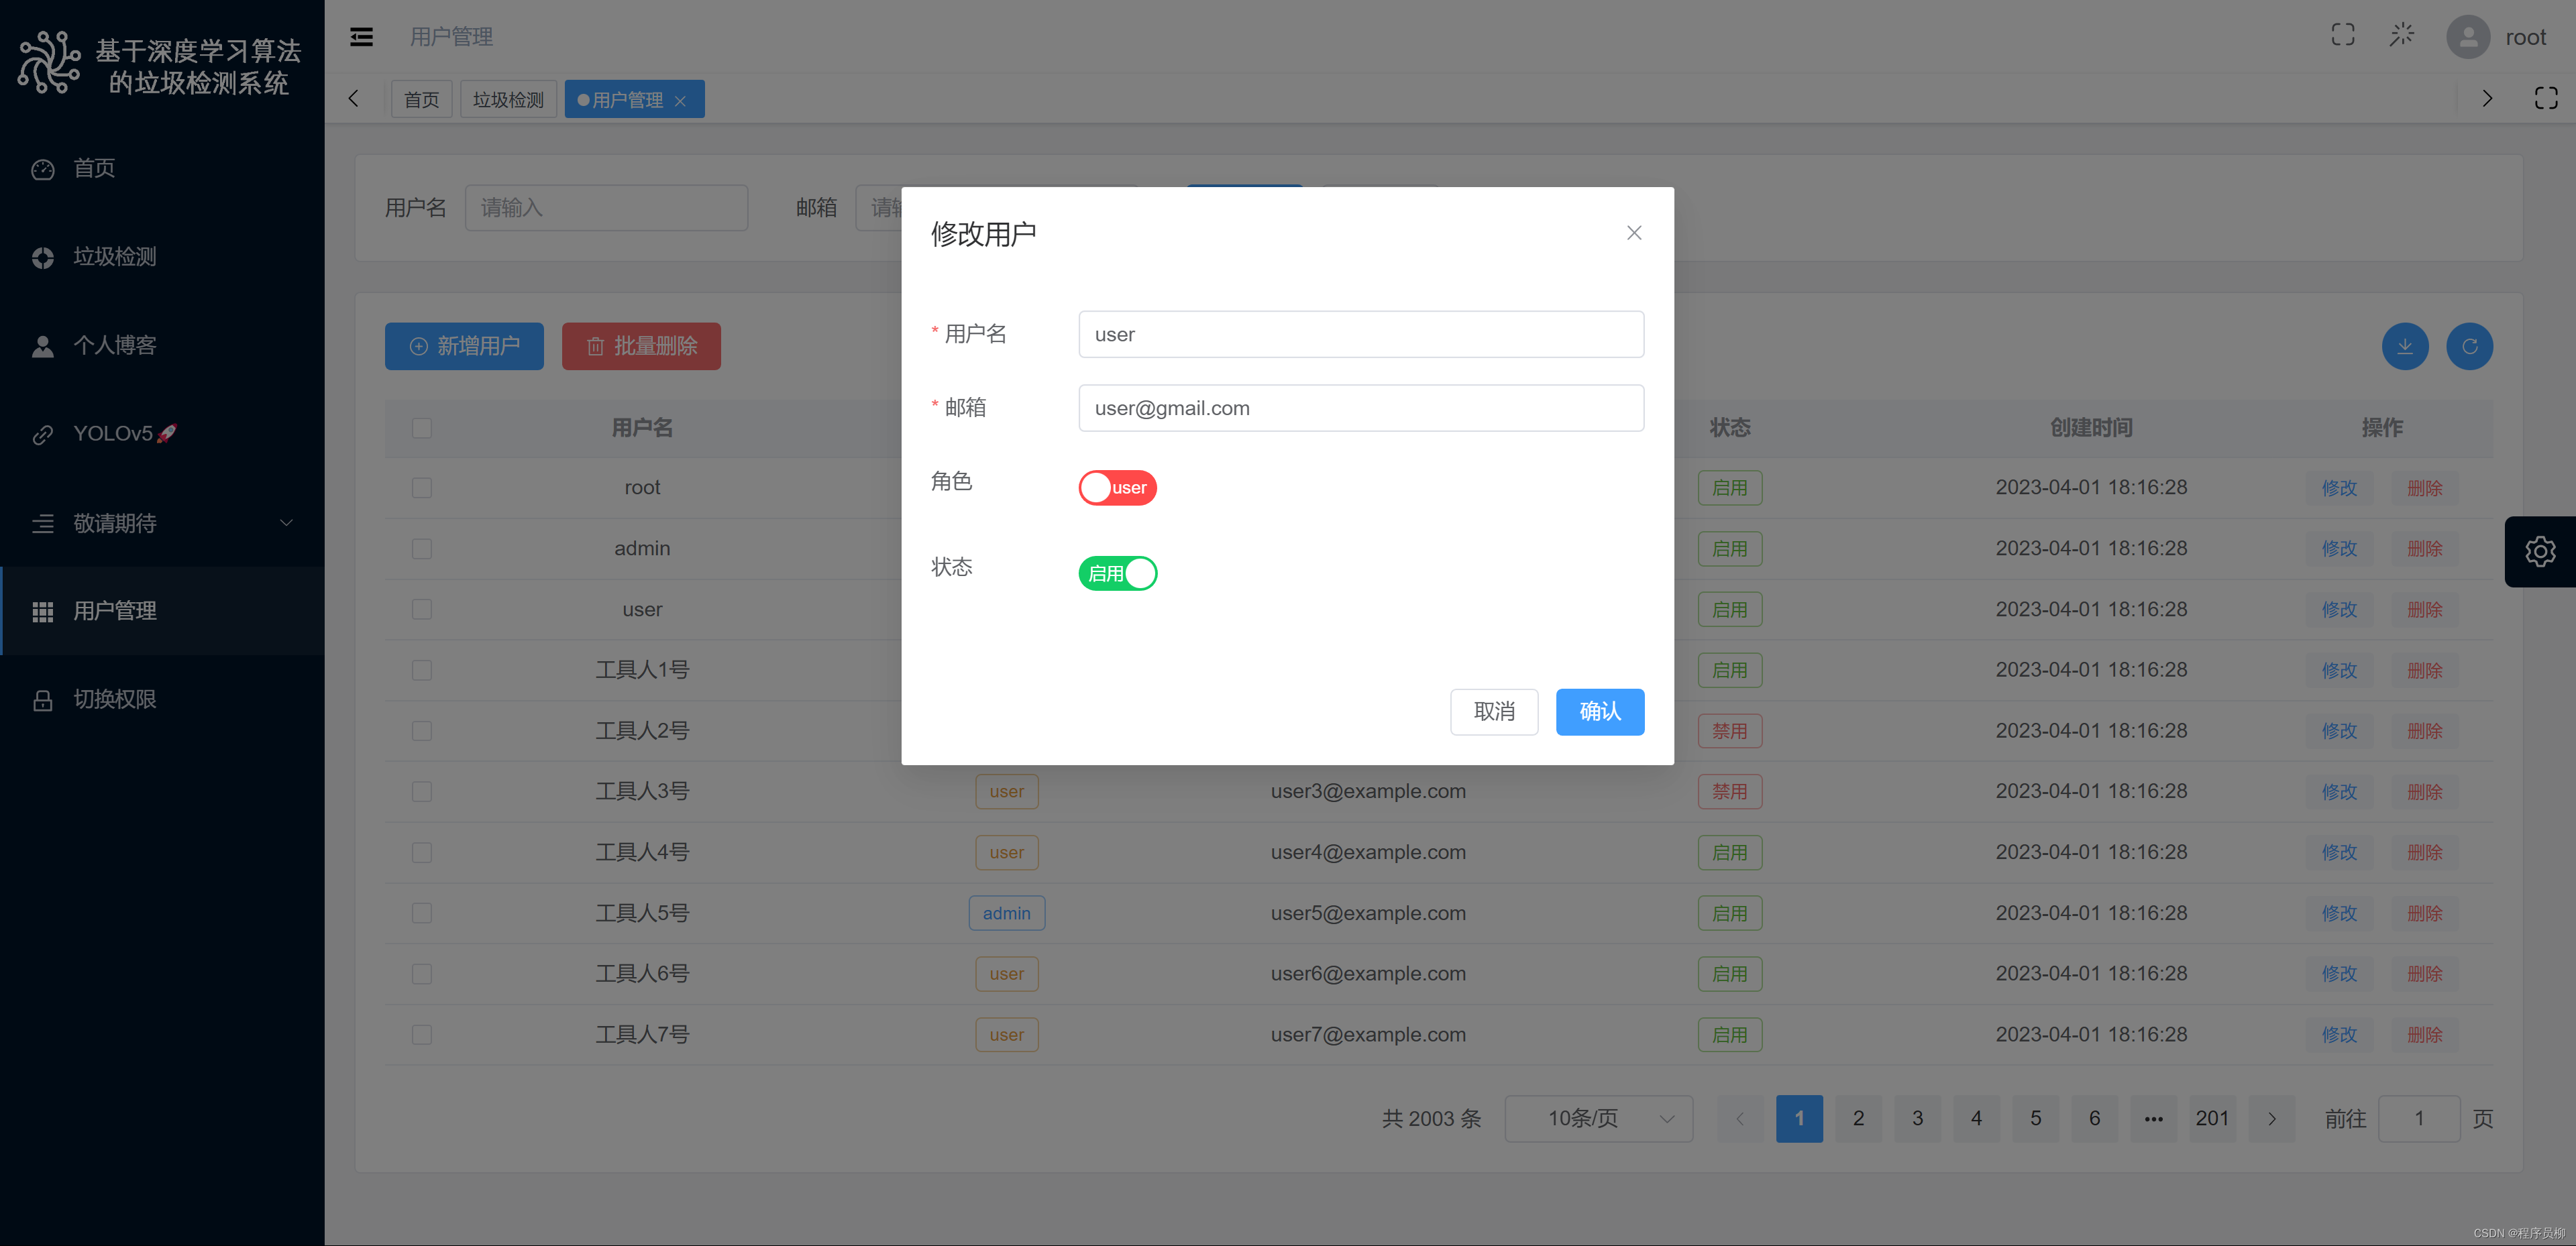Open the 首页 tab
The height and width of the screenshot is (1246, 2576).
pyautogui.click(x=421, y=99)
